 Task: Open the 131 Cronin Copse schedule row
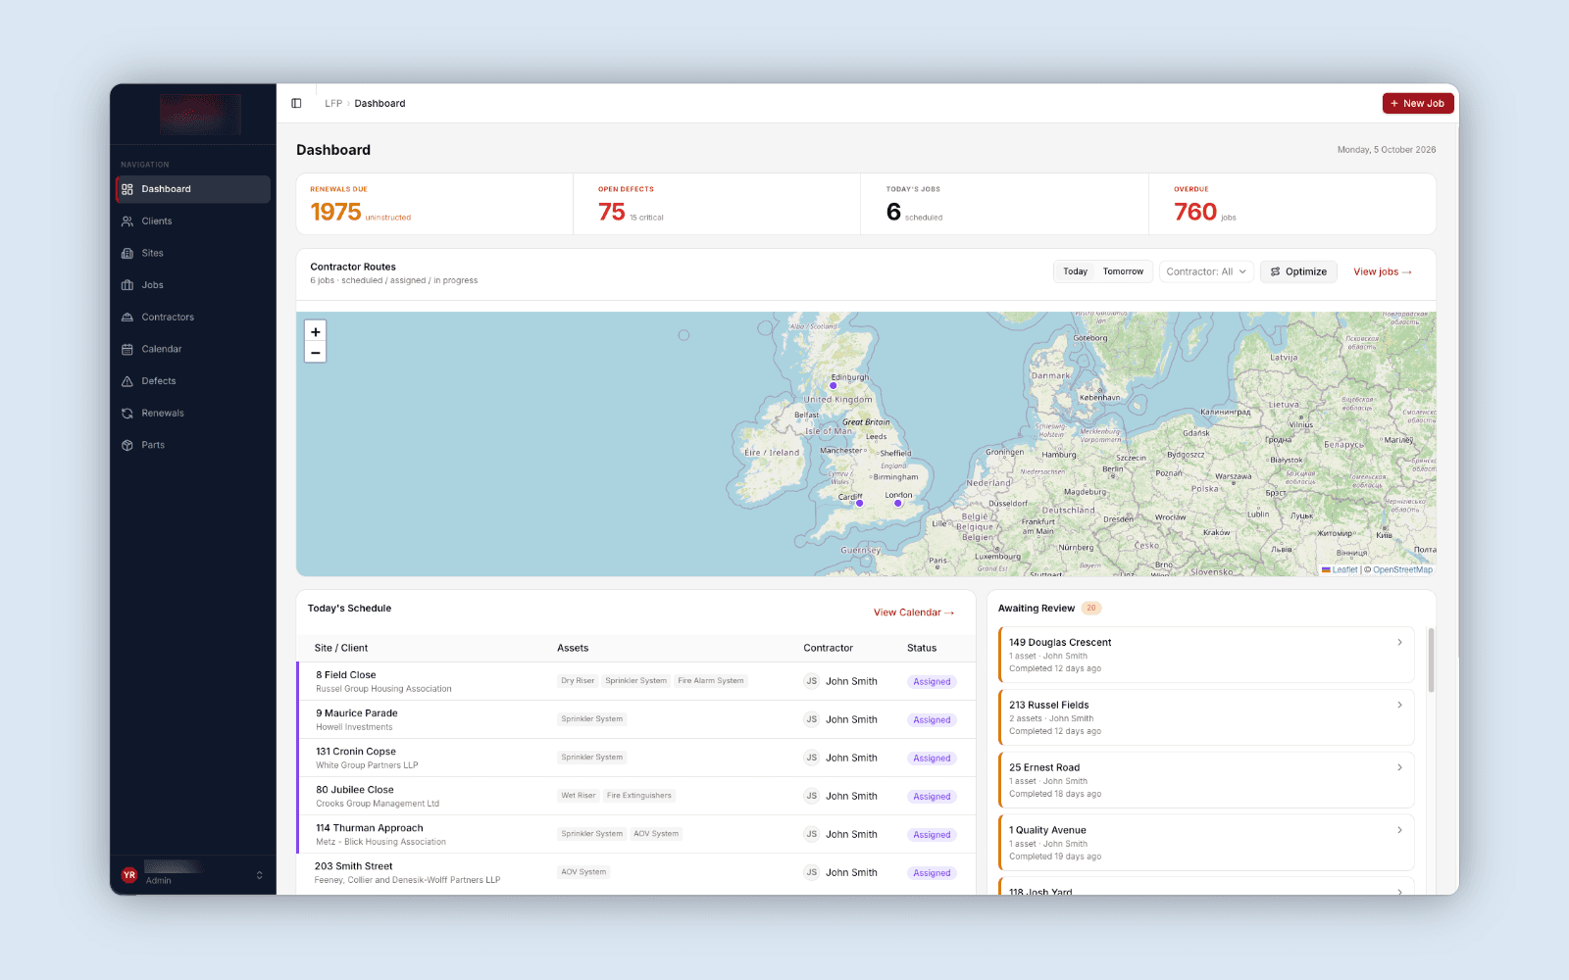click(x=636, y=758)
